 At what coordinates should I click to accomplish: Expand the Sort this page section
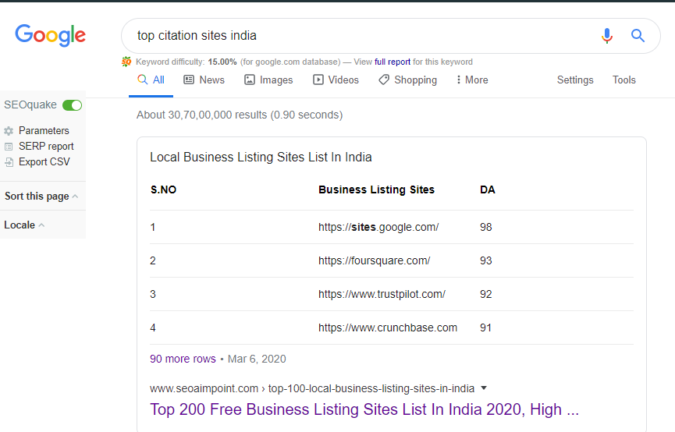(x=41, y=197)
